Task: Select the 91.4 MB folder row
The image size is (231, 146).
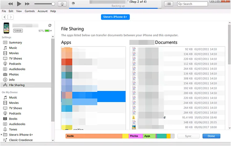Action: pos(177,117)
